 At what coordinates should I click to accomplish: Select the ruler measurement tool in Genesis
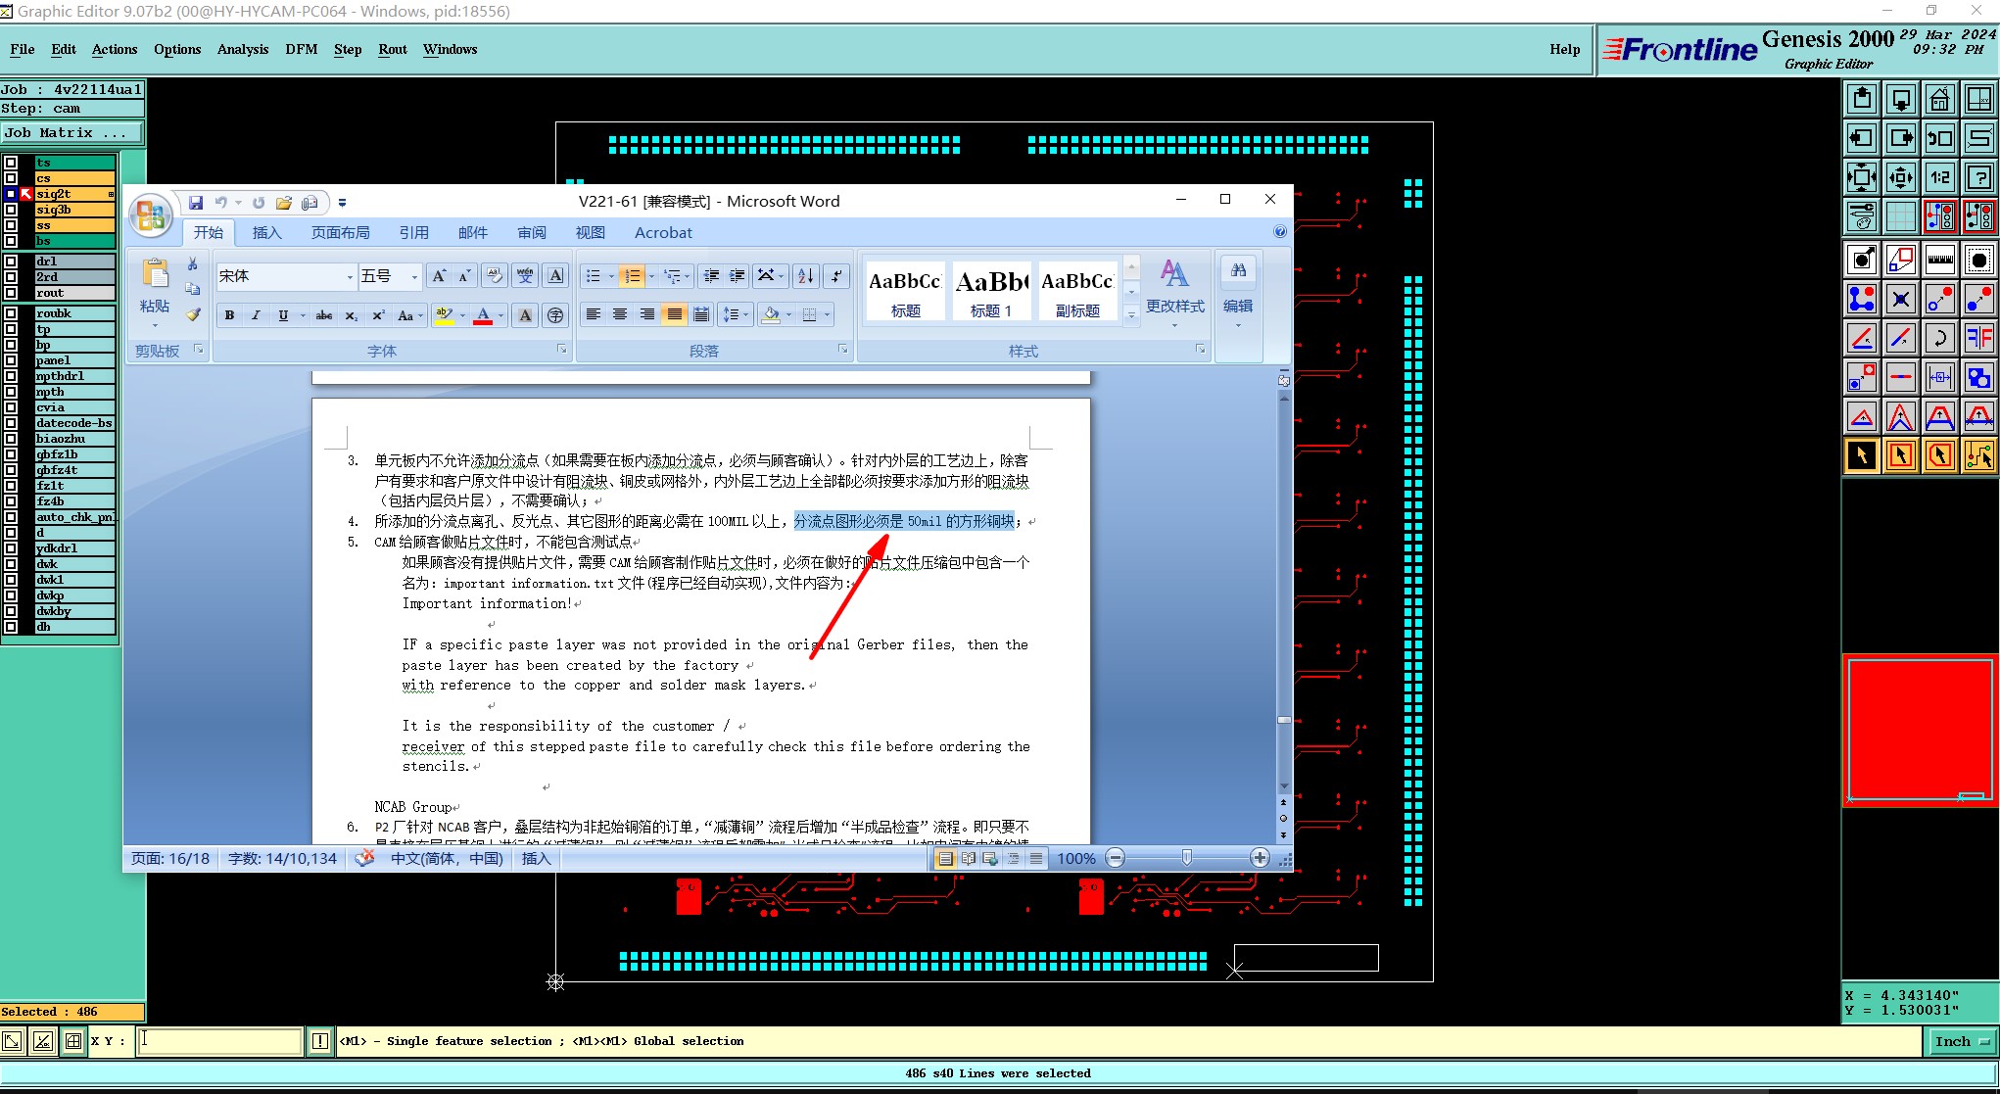click(1939, 260)
